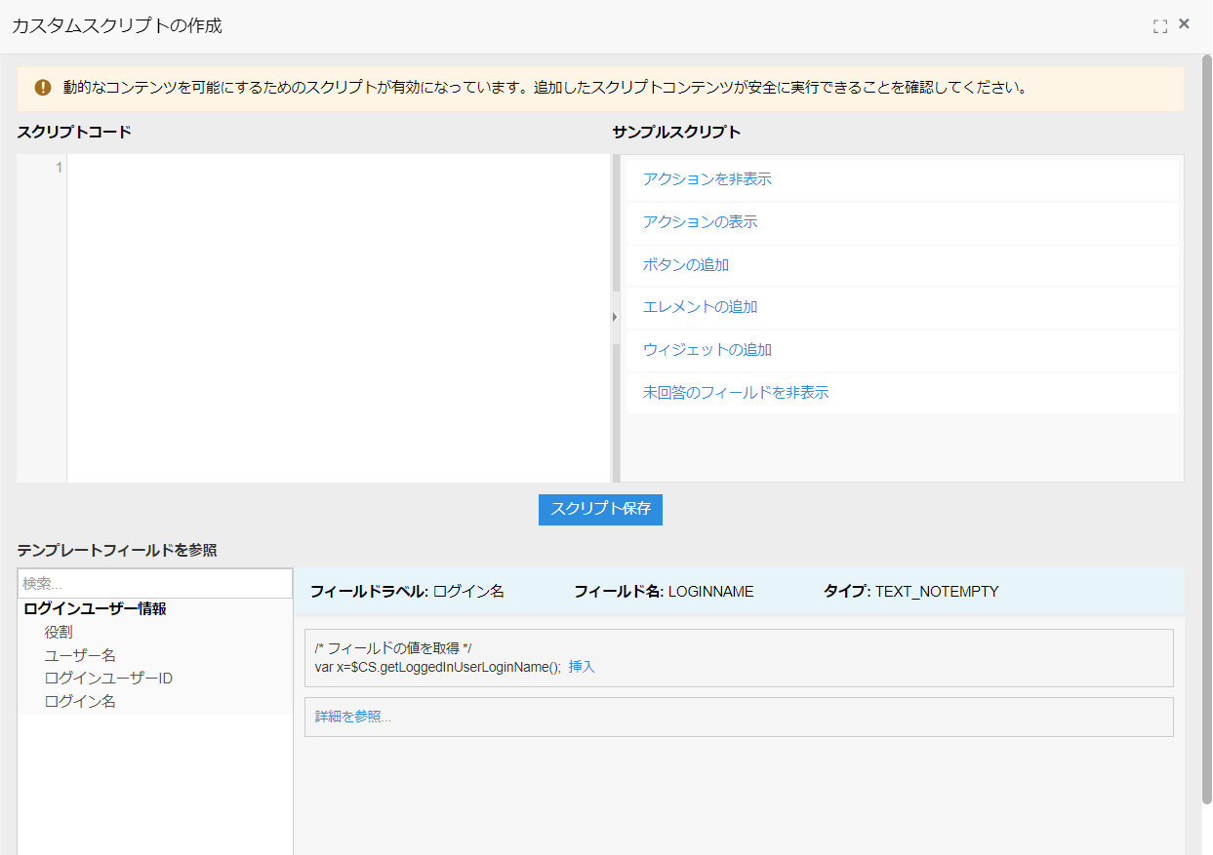
Task: Click the 挿入 link to insert code
Action: tap(582, 668)
